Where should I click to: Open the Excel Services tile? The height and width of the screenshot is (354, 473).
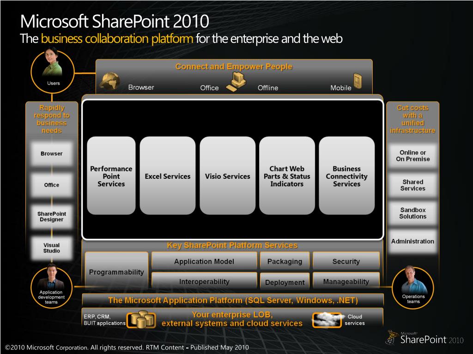[x=167, y=176]
